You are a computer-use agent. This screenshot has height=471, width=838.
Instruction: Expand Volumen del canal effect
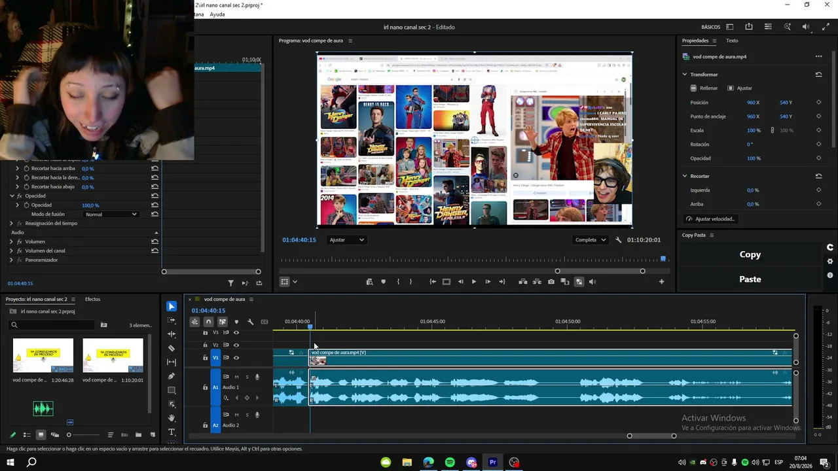tap(11, 251)
